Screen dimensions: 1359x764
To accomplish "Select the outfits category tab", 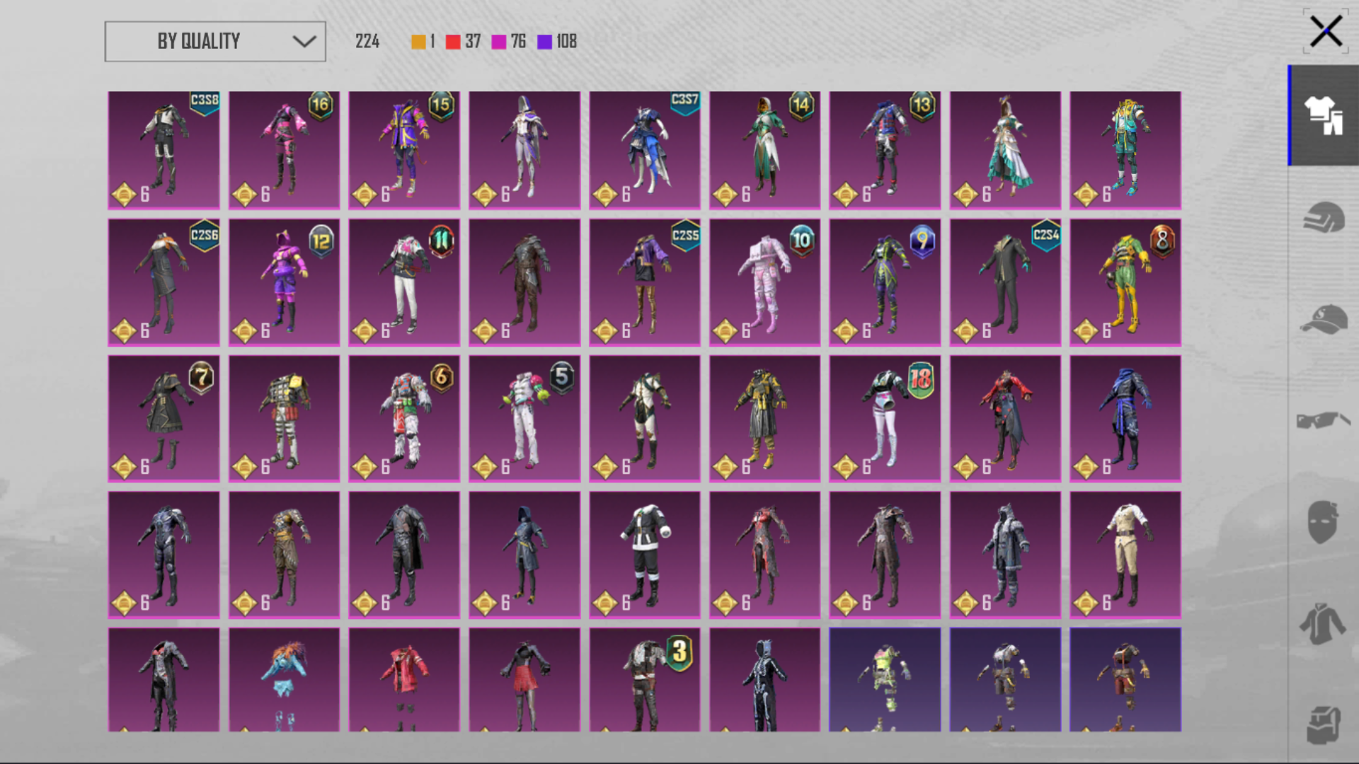I will (1324, 115).
